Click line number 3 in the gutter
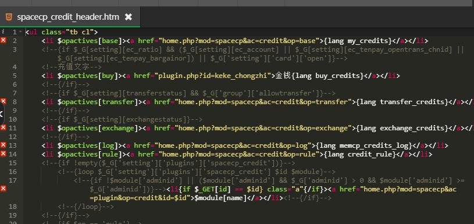The image size is (474, 224). pos(15,49)
